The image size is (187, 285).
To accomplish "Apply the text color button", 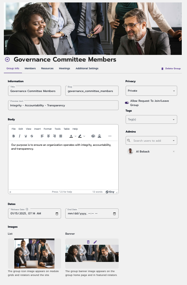I will 71,136.
